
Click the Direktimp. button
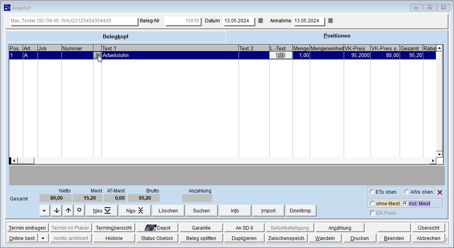(301, 211)
